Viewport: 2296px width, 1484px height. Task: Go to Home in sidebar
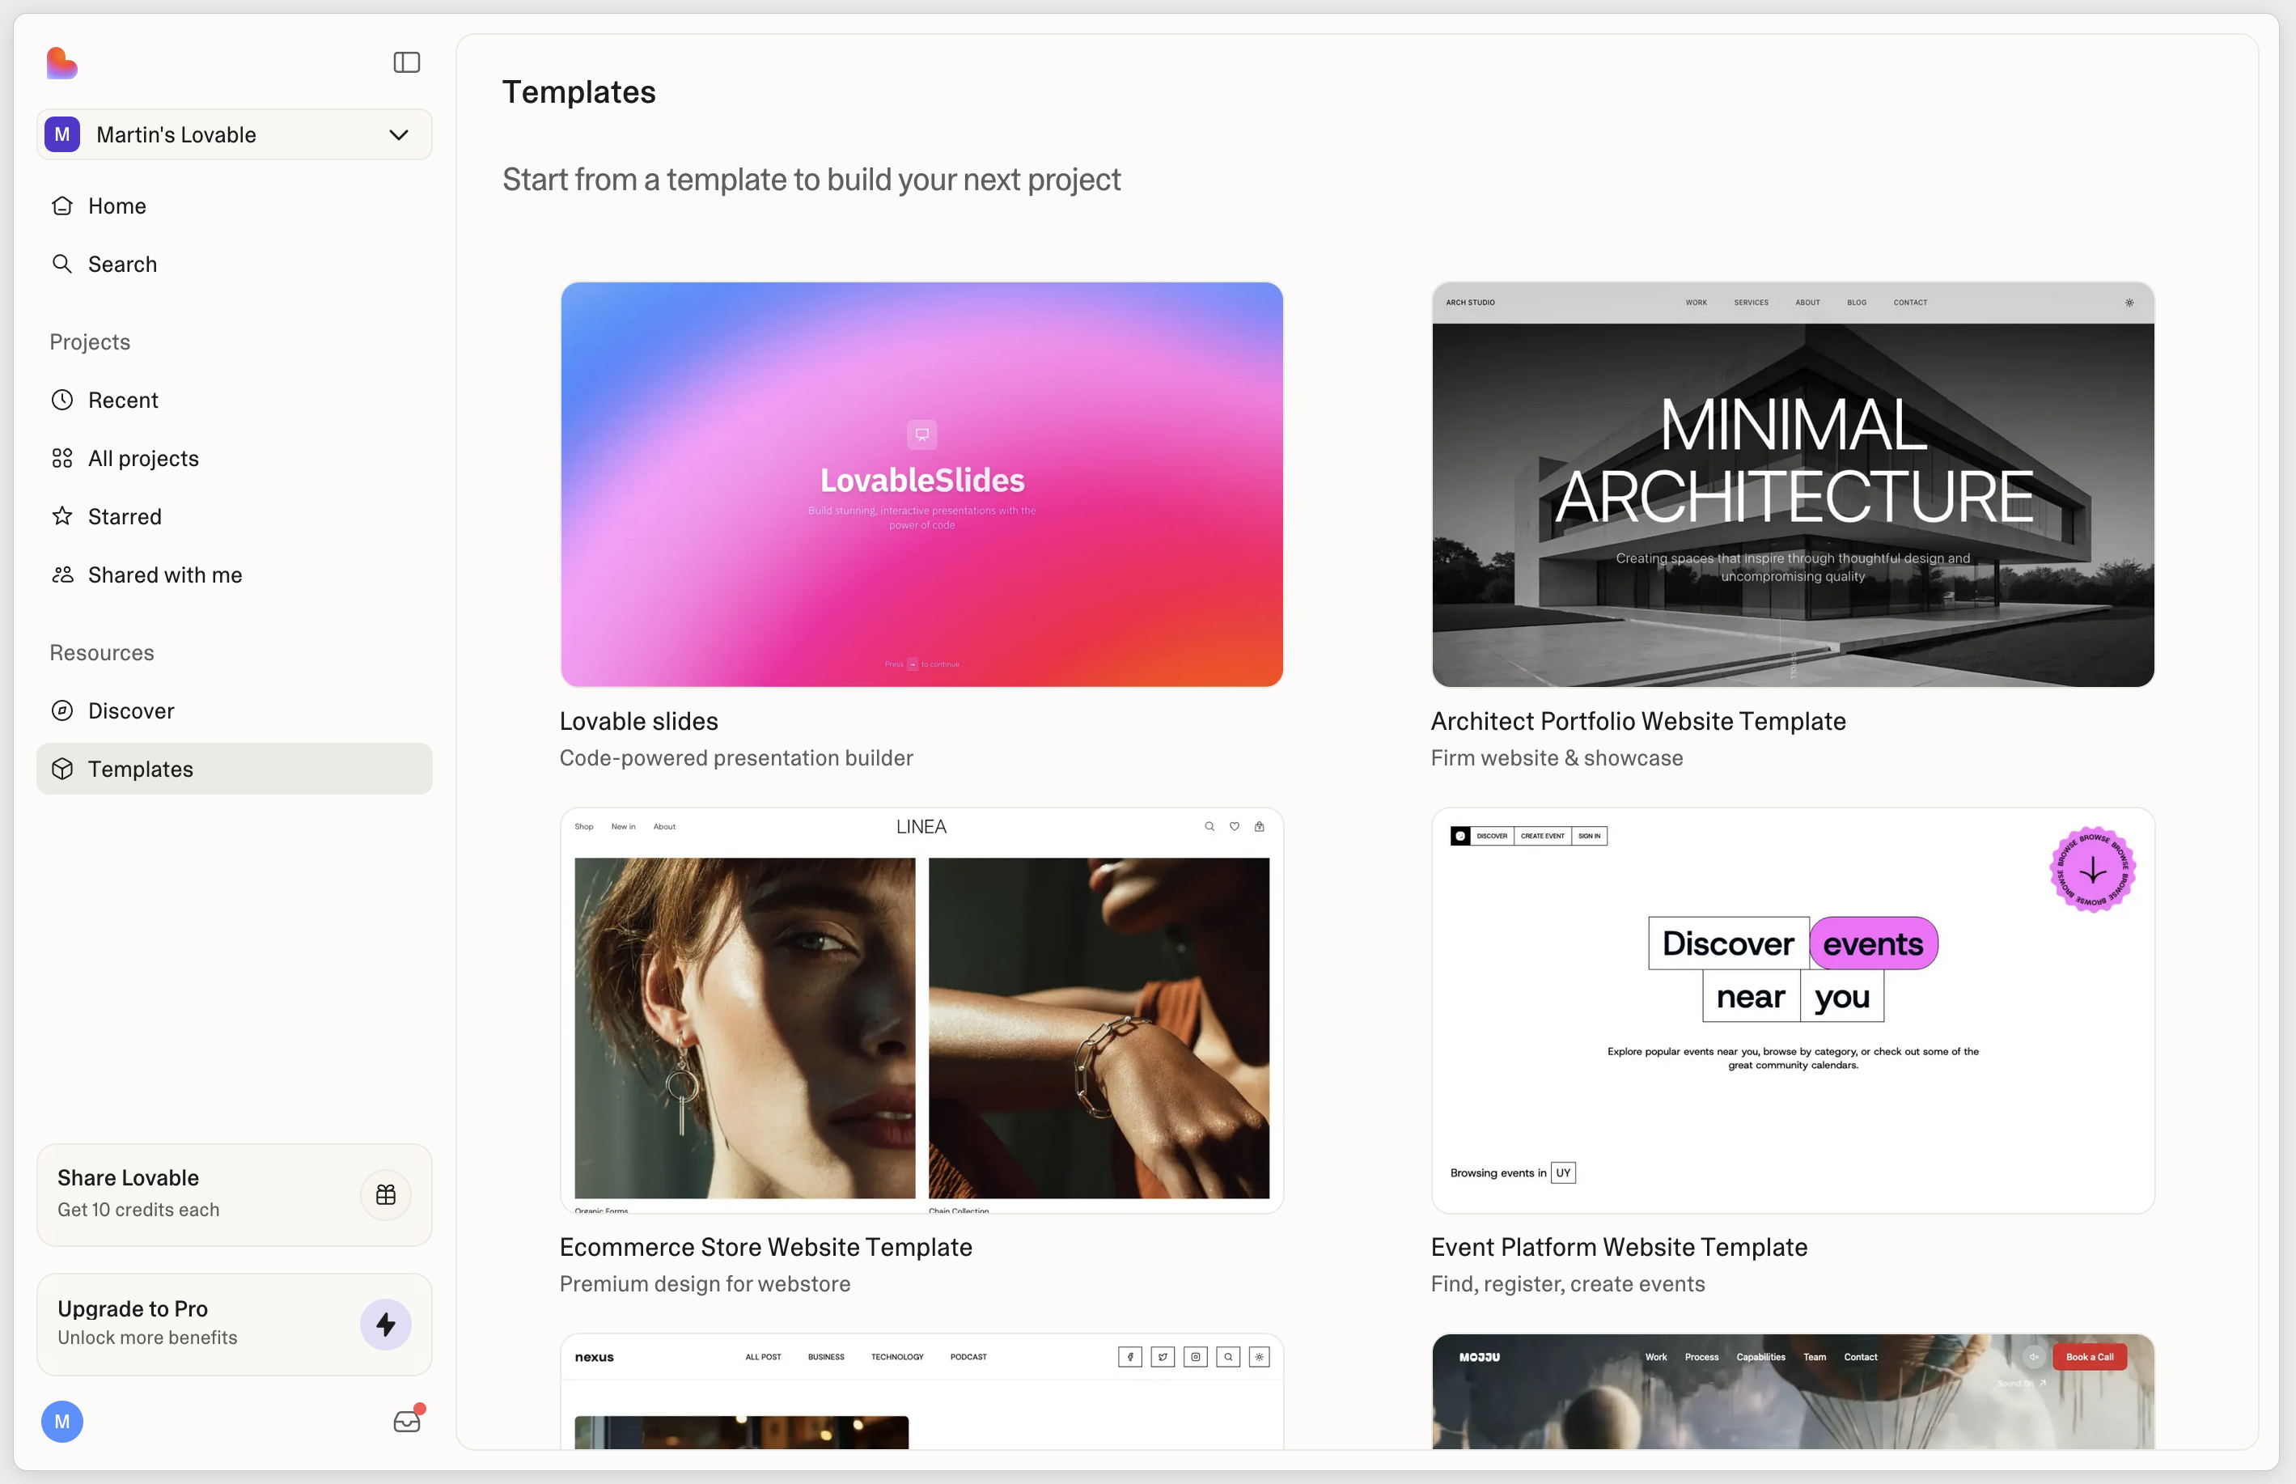[116, 206]
